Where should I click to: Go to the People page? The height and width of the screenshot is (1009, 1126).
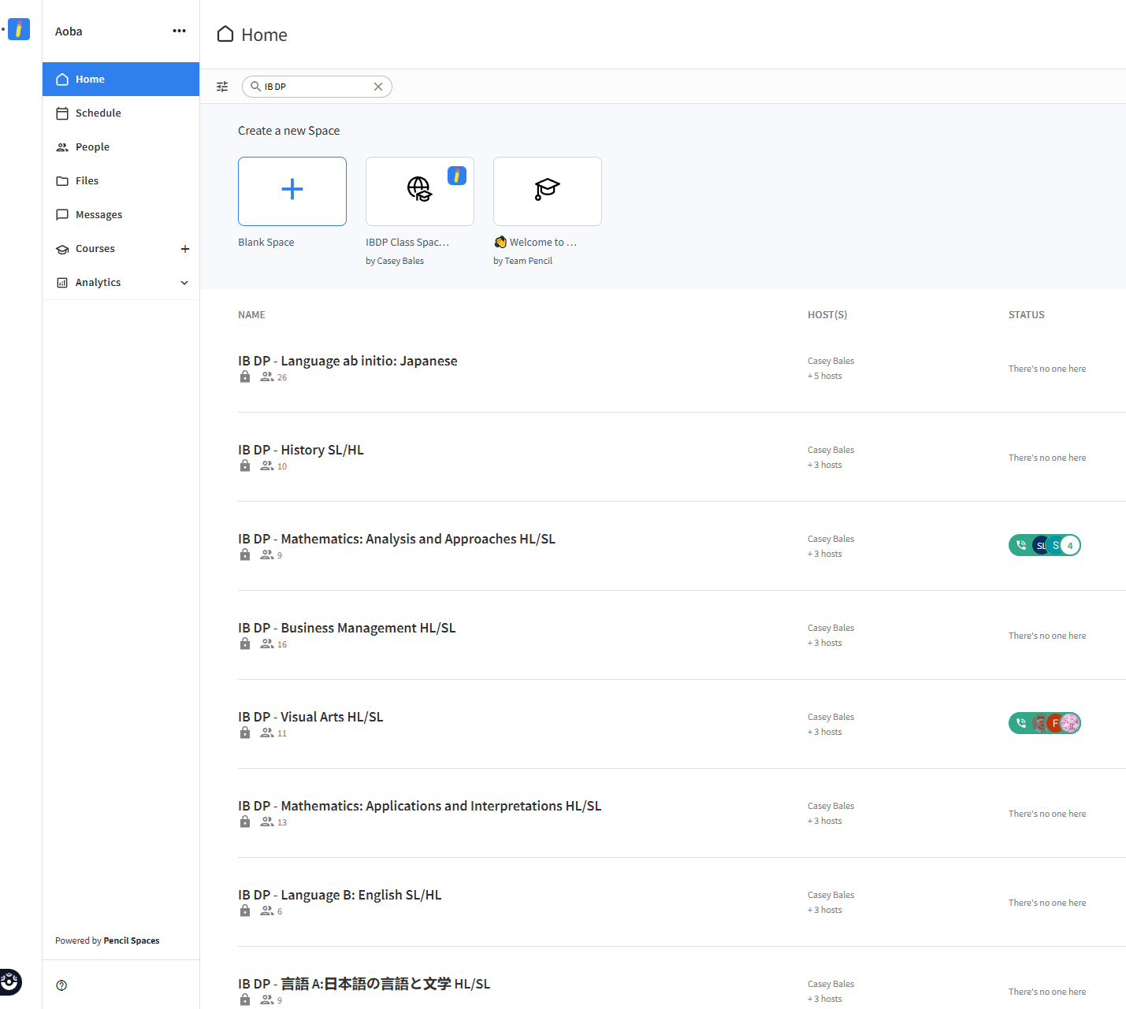pyautogui.click(x=92, y=147)
